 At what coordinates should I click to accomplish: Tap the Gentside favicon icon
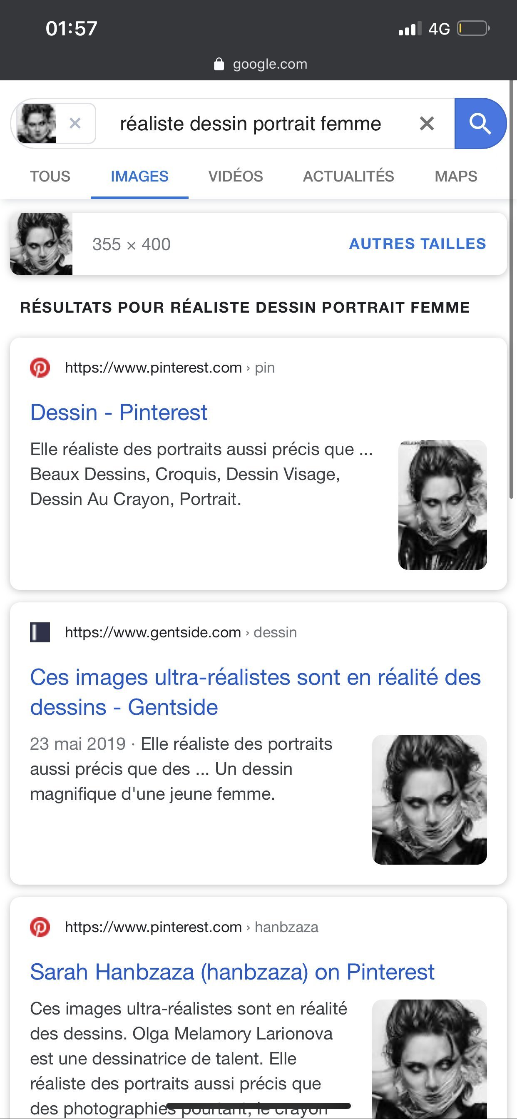pyautogui.click(x=40, y=632)
